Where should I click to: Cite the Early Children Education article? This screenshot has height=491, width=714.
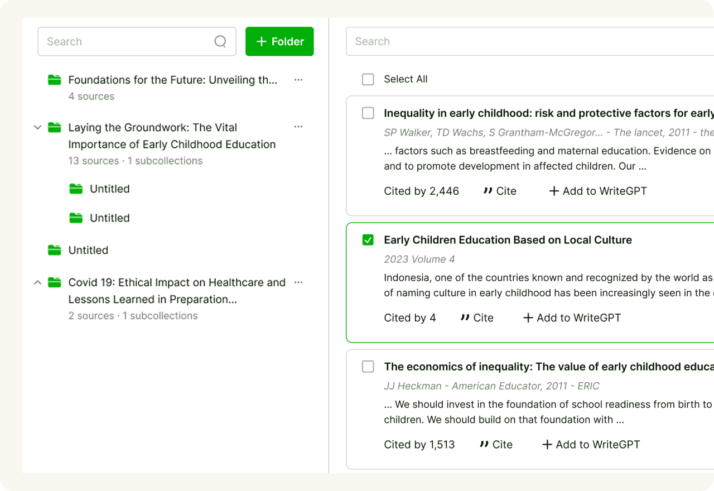pyautogui.click(x=477, y=318)
